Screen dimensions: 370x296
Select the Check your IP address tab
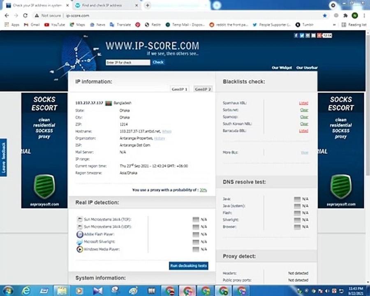tap(37, 5)
